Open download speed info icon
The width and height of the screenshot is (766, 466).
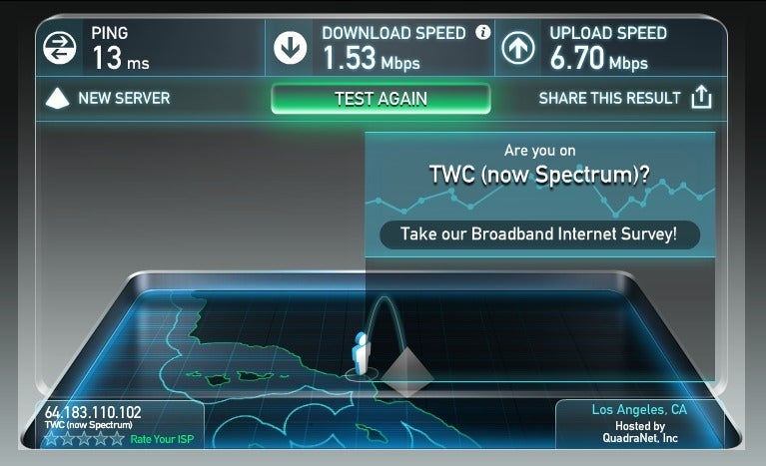[x=482, y=32]
